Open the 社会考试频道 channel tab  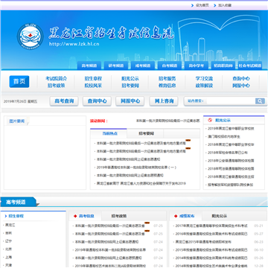pyautogui.click(x=250, y=66)
